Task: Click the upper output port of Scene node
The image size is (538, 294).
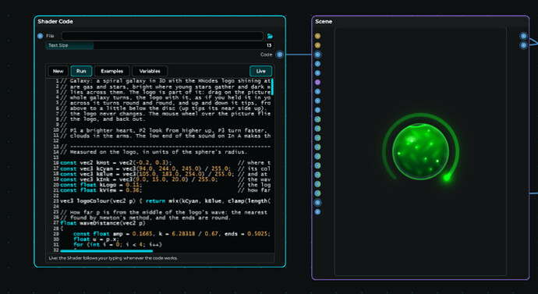Action: [524, 36]
